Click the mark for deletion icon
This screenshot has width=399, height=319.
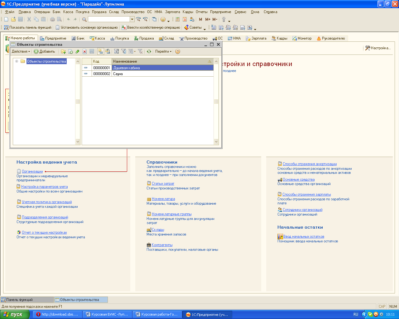84,52
